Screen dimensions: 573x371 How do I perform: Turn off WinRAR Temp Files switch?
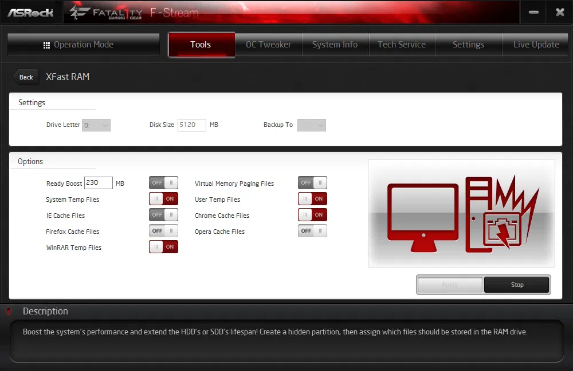[x=163, y=247]
